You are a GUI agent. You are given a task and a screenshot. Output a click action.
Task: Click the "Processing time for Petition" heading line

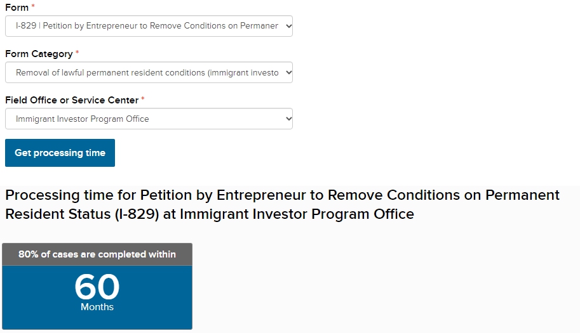[x=282, y=195]
